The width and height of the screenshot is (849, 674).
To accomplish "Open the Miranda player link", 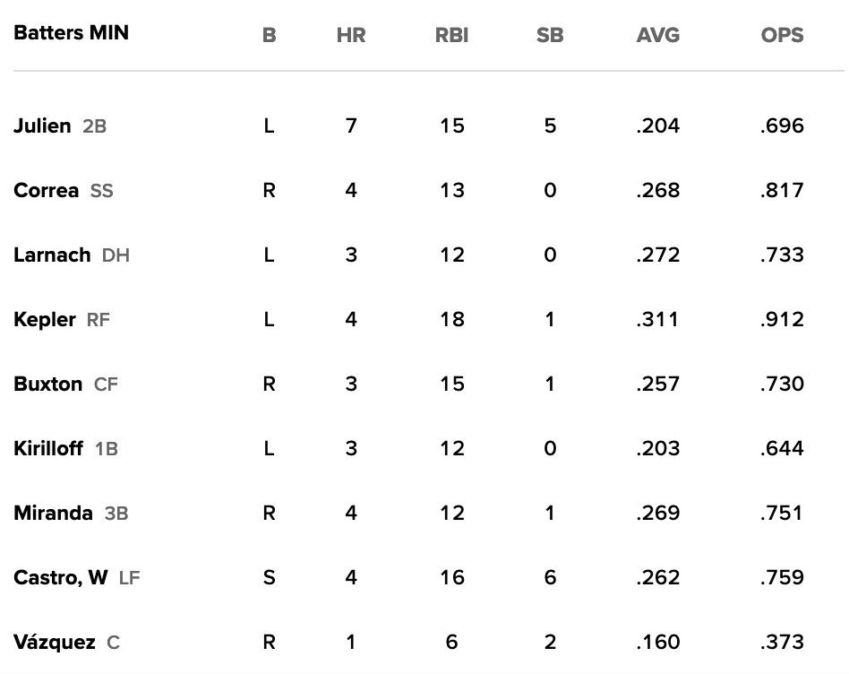I will (53, 513).
